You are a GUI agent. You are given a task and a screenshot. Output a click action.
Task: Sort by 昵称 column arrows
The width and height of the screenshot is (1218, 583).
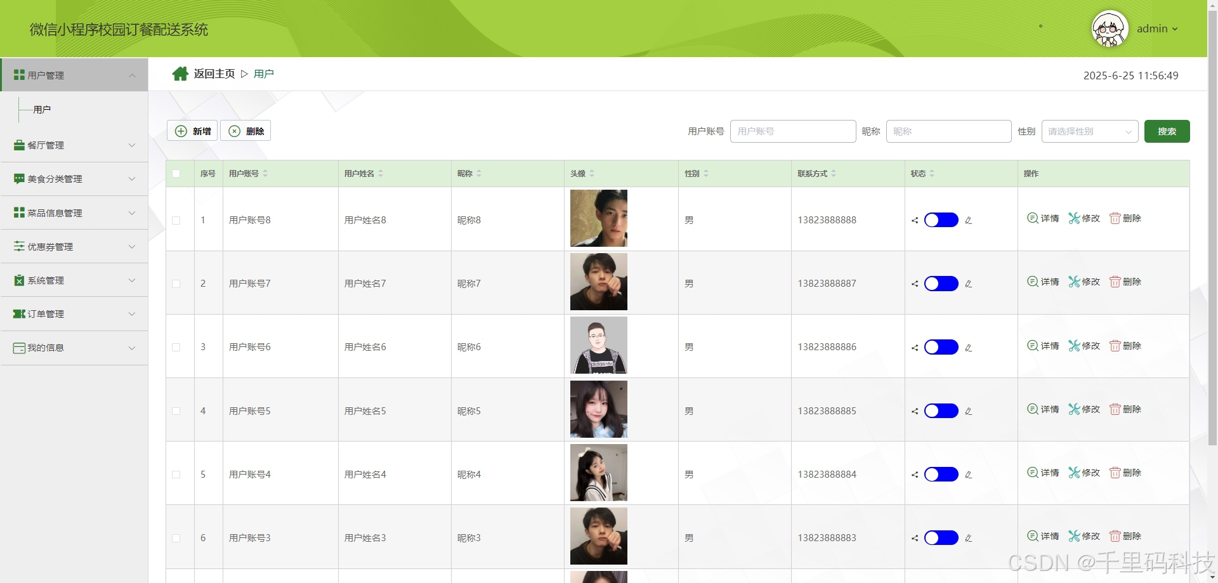479,173
